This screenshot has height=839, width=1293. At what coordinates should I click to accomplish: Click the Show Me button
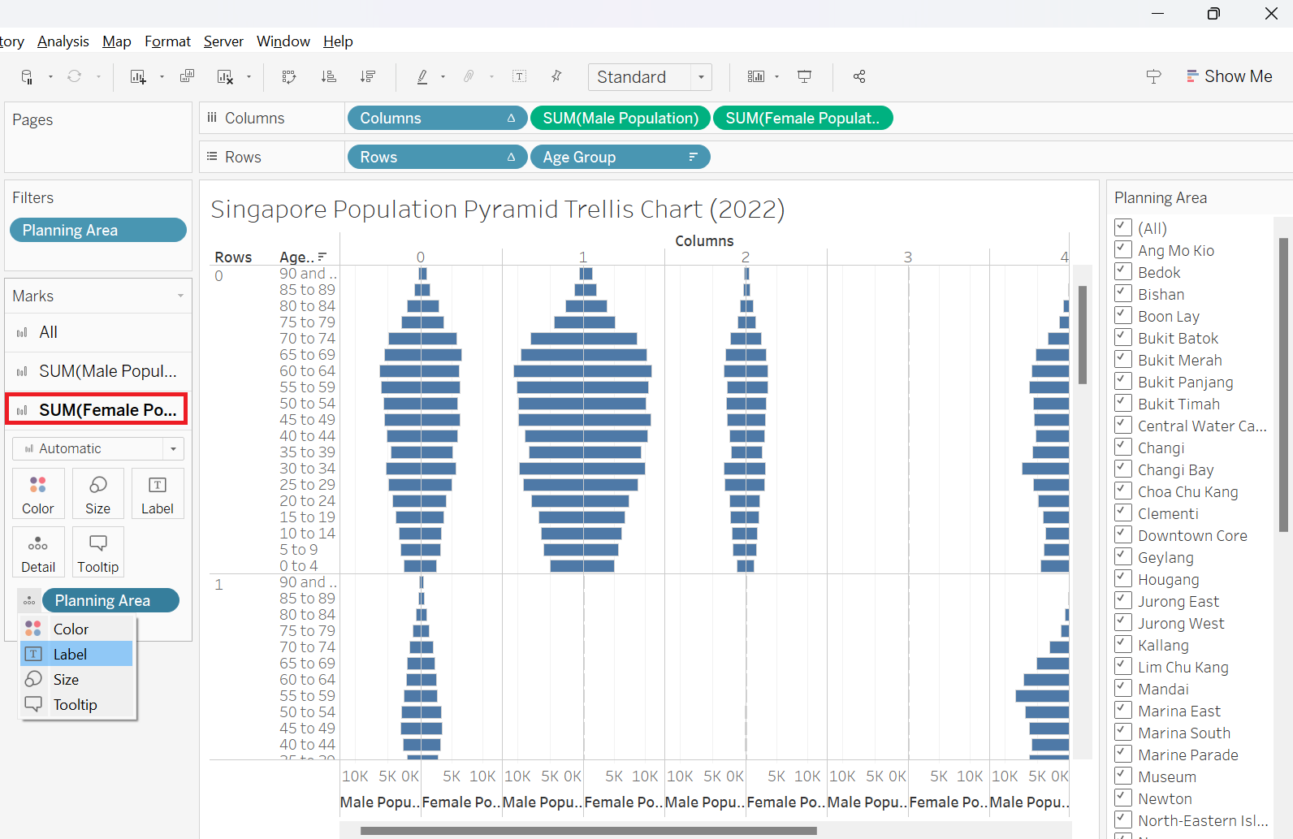pos(1229,76)
